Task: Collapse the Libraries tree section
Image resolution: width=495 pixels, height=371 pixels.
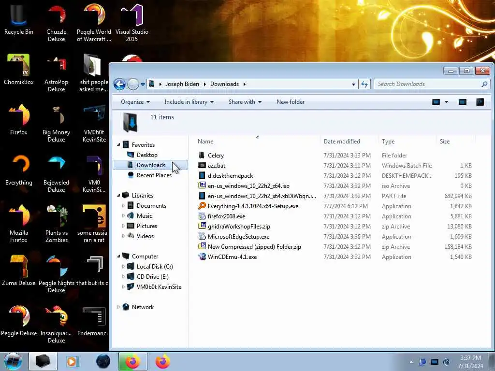Action: coord(119,196)
